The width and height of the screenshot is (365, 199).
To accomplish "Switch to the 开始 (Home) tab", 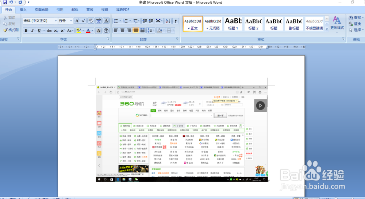I will pos(8,10).
